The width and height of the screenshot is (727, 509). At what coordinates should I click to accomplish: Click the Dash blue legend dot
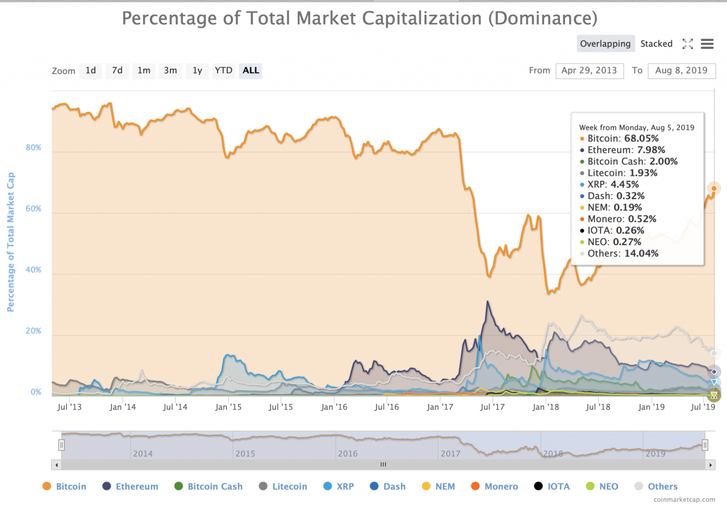(x=374, y=486)
